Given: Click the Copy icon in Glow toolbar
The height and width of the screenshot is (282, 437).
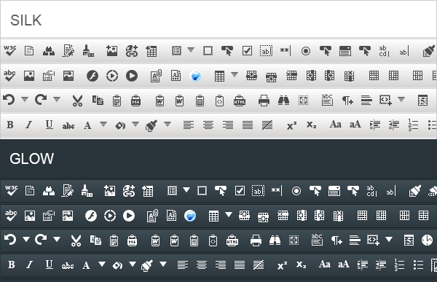Looking at the screenshot, I should click(x=95, y=240).
